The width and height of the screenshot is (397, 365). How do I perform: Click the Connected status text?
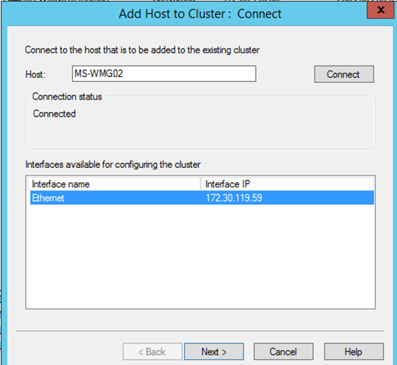54,114
